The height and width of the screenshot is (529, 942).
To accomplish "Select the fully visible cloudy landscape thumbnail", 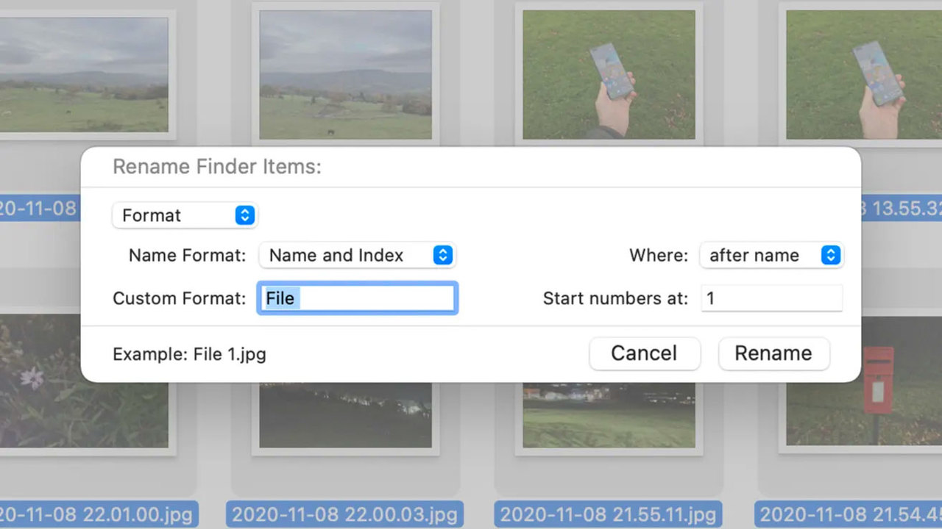I will click(345, 74).
